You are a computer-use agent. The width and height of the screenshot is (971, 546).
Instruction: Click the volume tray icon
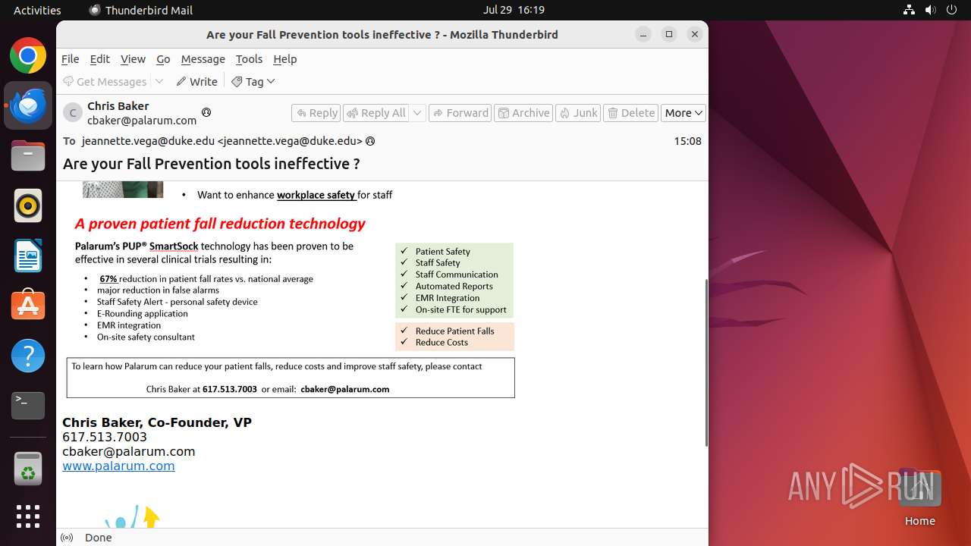930,10
